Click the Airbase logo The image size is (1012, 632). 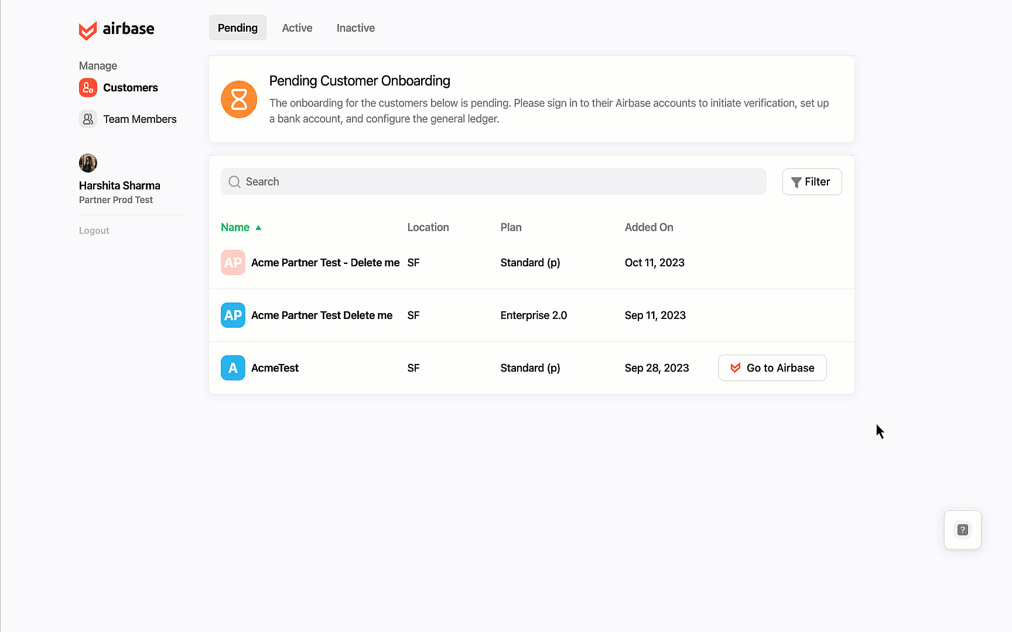pos(117,29)
